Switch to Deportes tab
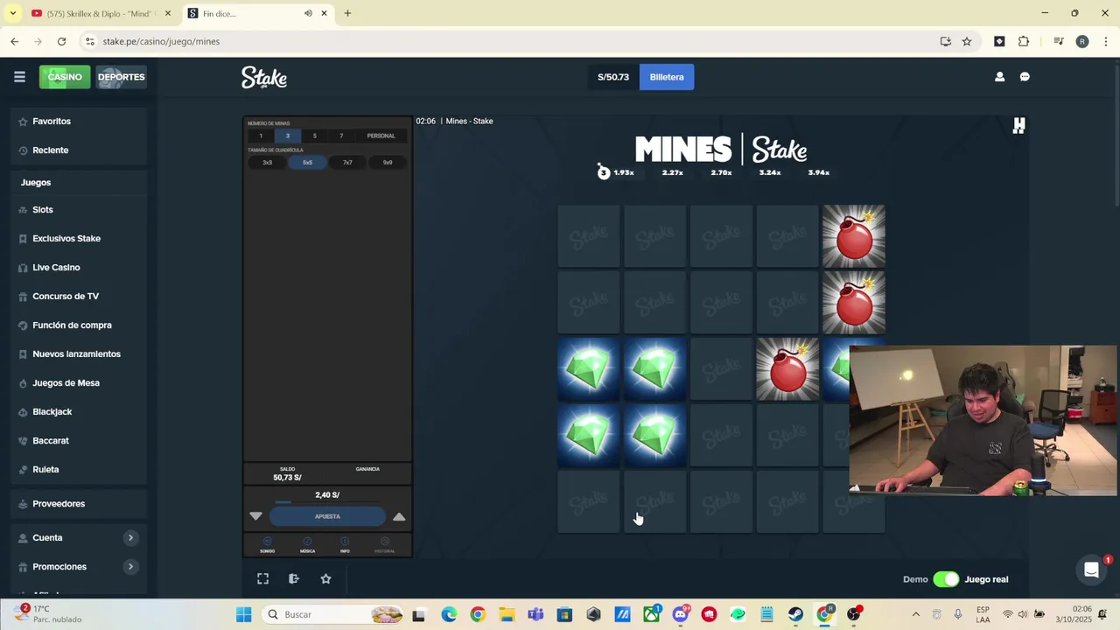 coord(121,77)
